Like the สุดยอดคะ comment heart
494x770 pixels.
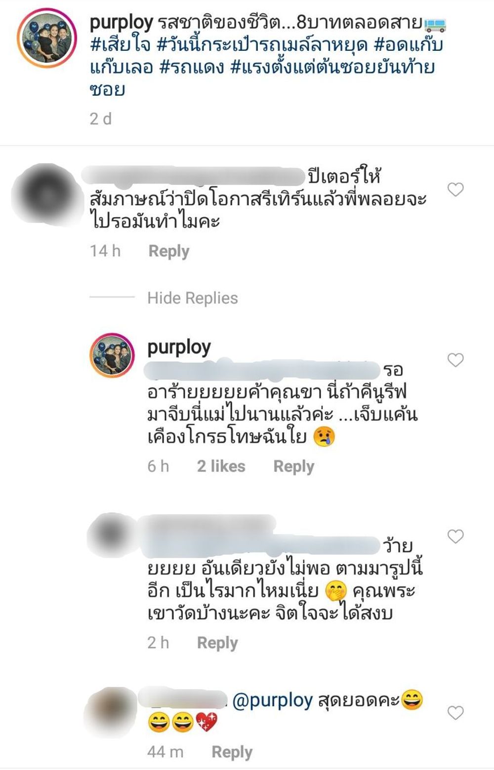click(455, 713)
